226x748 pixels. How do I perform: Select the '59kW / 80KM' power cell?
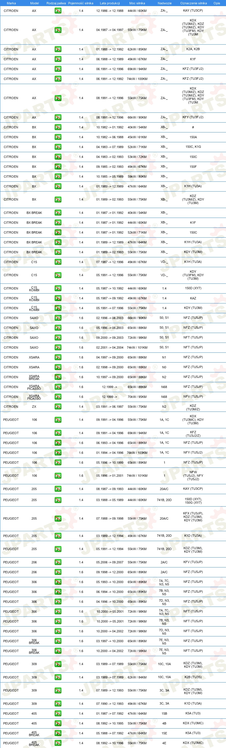tap(137, 176)
